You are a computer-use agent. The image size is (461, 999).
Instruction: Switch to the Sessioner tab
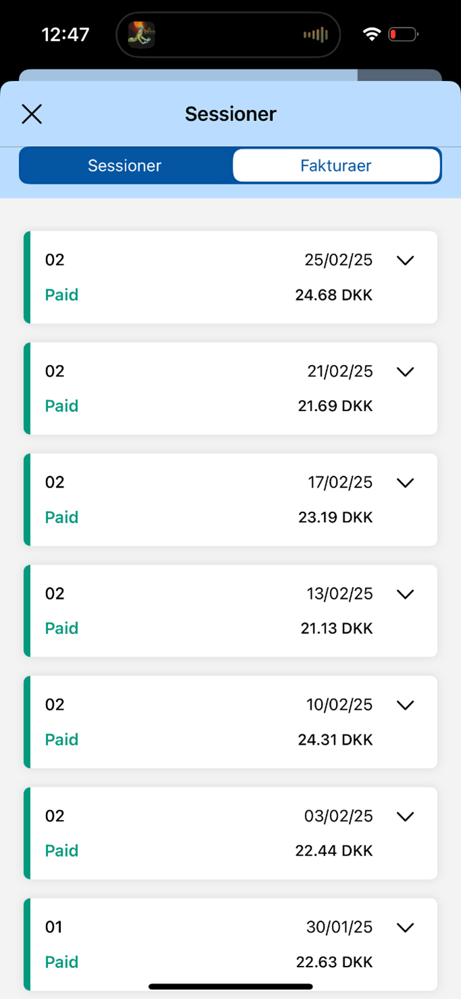coord(125,166)
